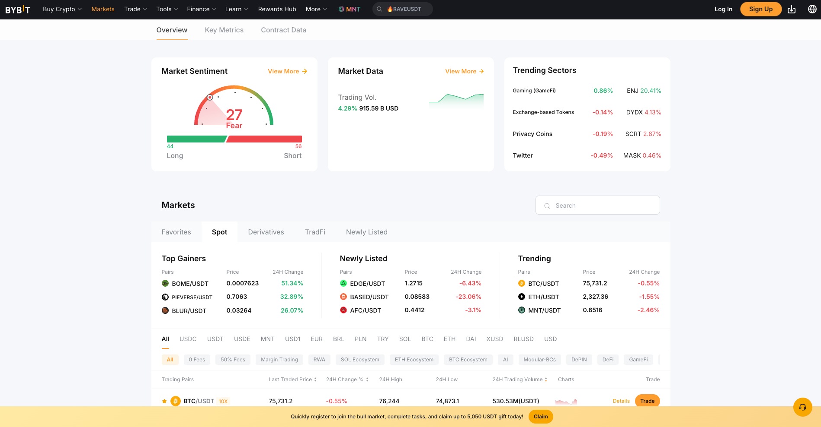This screenshot has width=821, height=427.
Task: Switch to the Derivatives market tab
Action: 266,232
